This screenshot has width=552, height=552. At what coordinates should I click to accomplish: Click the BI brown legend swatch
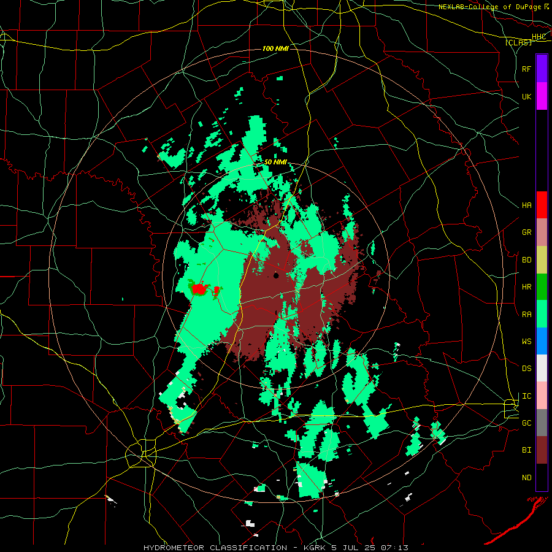click(x=542, y=450)
